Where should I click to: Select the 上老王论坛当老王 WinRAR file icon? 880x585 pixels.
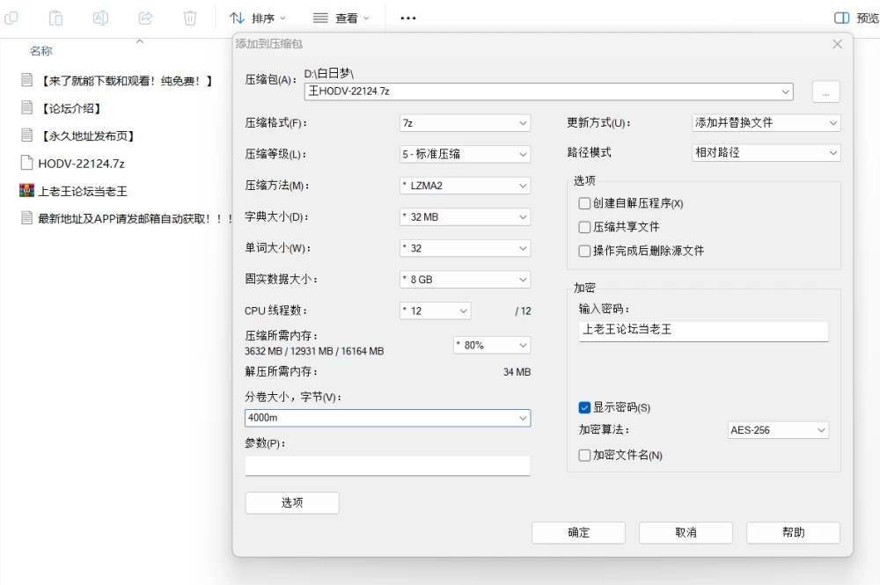pyautogui.click(x=26, y=191)
